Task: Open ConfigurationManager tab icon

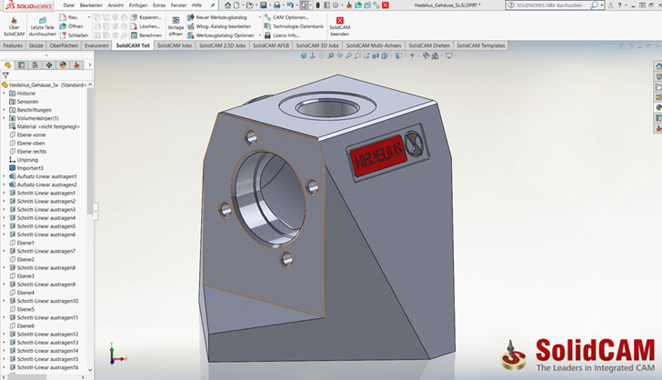Action: [35, 65]
